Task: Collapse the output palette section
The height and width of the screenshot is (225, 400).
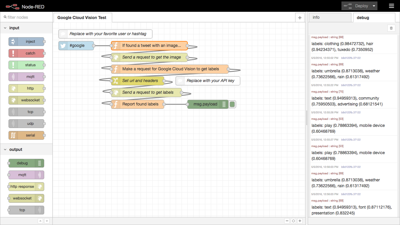Action: click(5, 149)
